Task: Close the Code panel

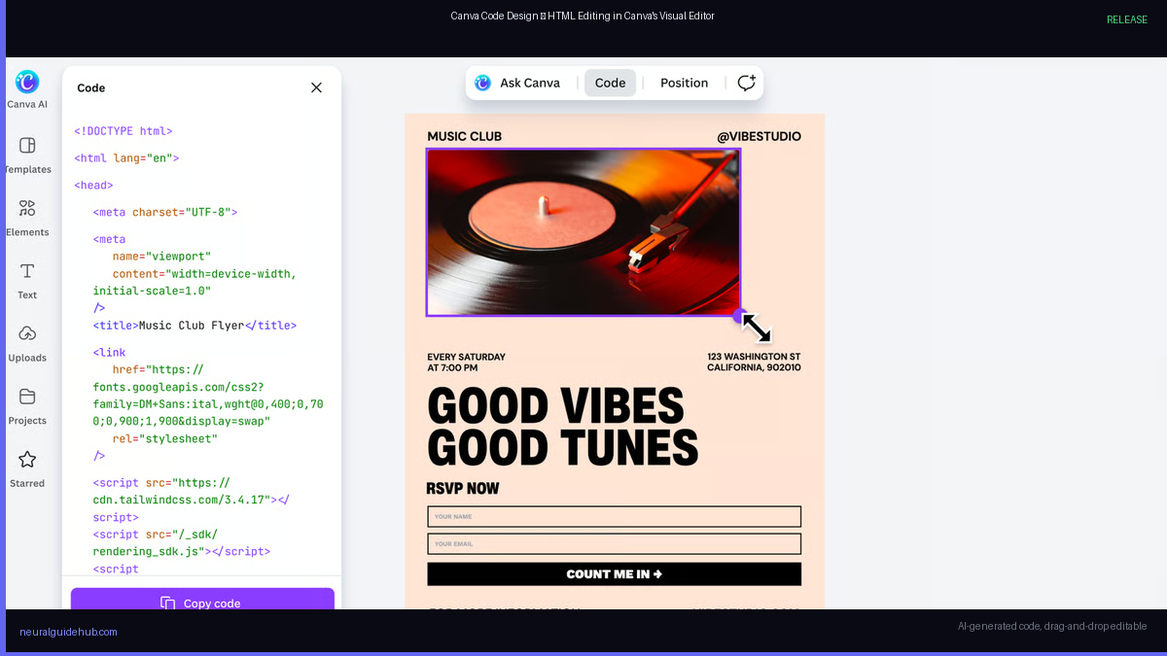Action: tap(316, 87)
